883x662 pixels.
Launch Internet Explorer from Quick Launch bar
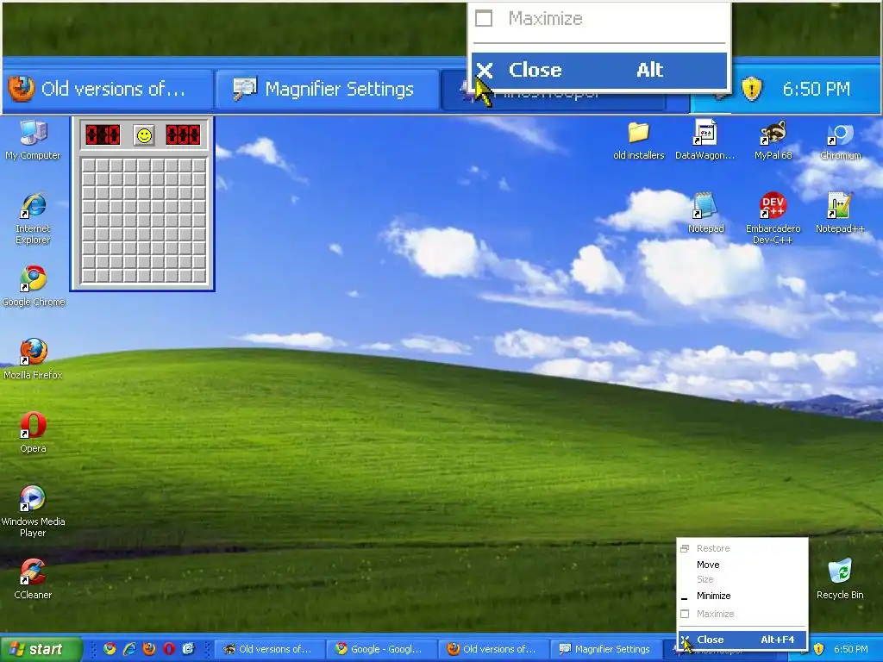coord(129,648)
